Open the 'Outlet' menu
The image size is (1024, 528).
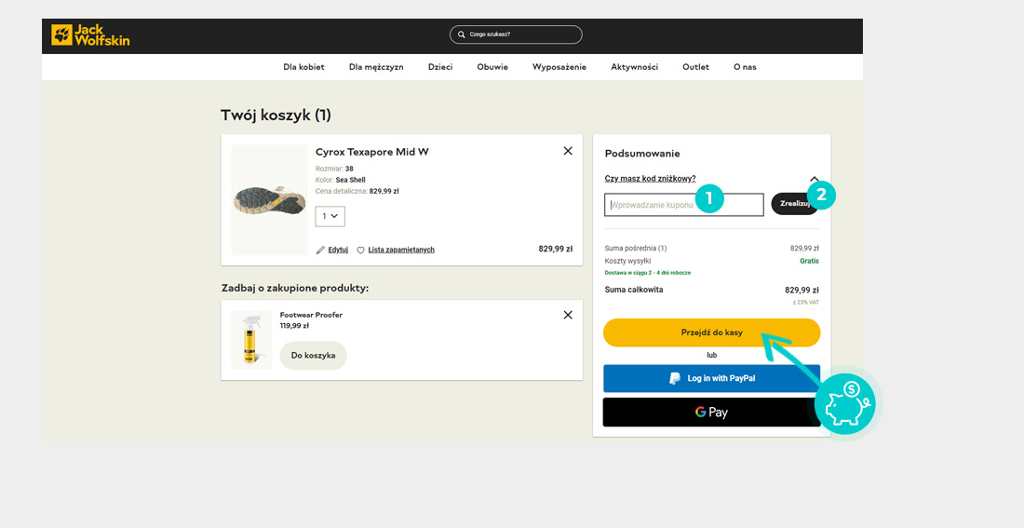click(695, 67)
